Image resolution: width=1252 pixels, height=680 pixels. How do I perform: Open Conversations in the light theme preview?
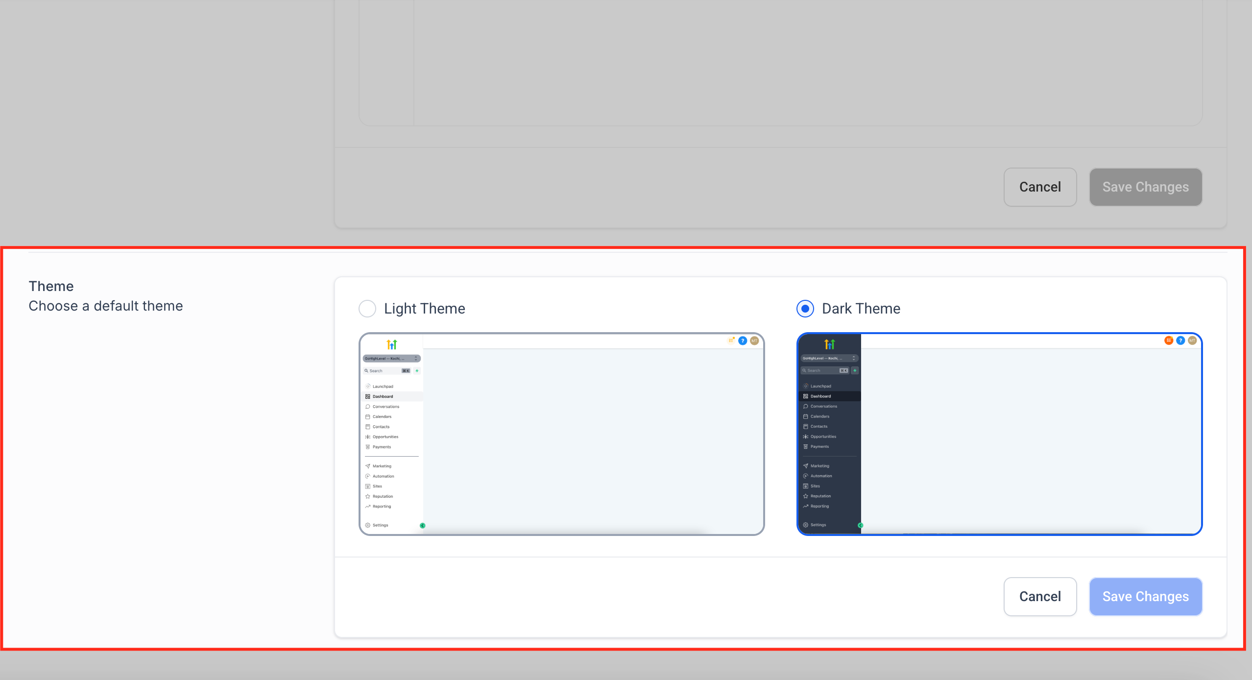pyautogui.click(x=386, y=407)
